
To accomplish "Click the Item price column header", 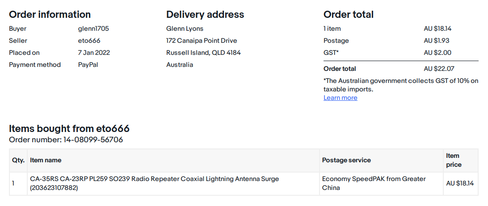I will [x=453, y=160].
